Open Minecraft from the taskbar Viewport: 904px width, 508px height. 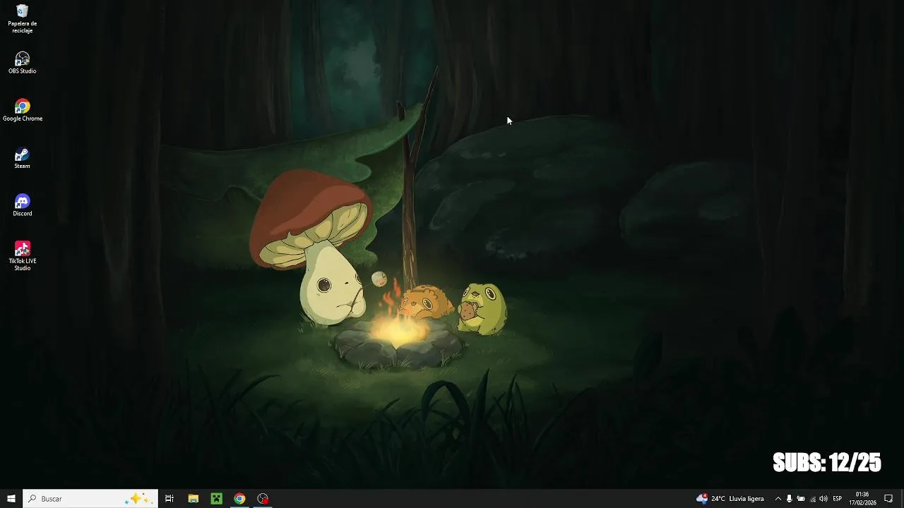216,499
